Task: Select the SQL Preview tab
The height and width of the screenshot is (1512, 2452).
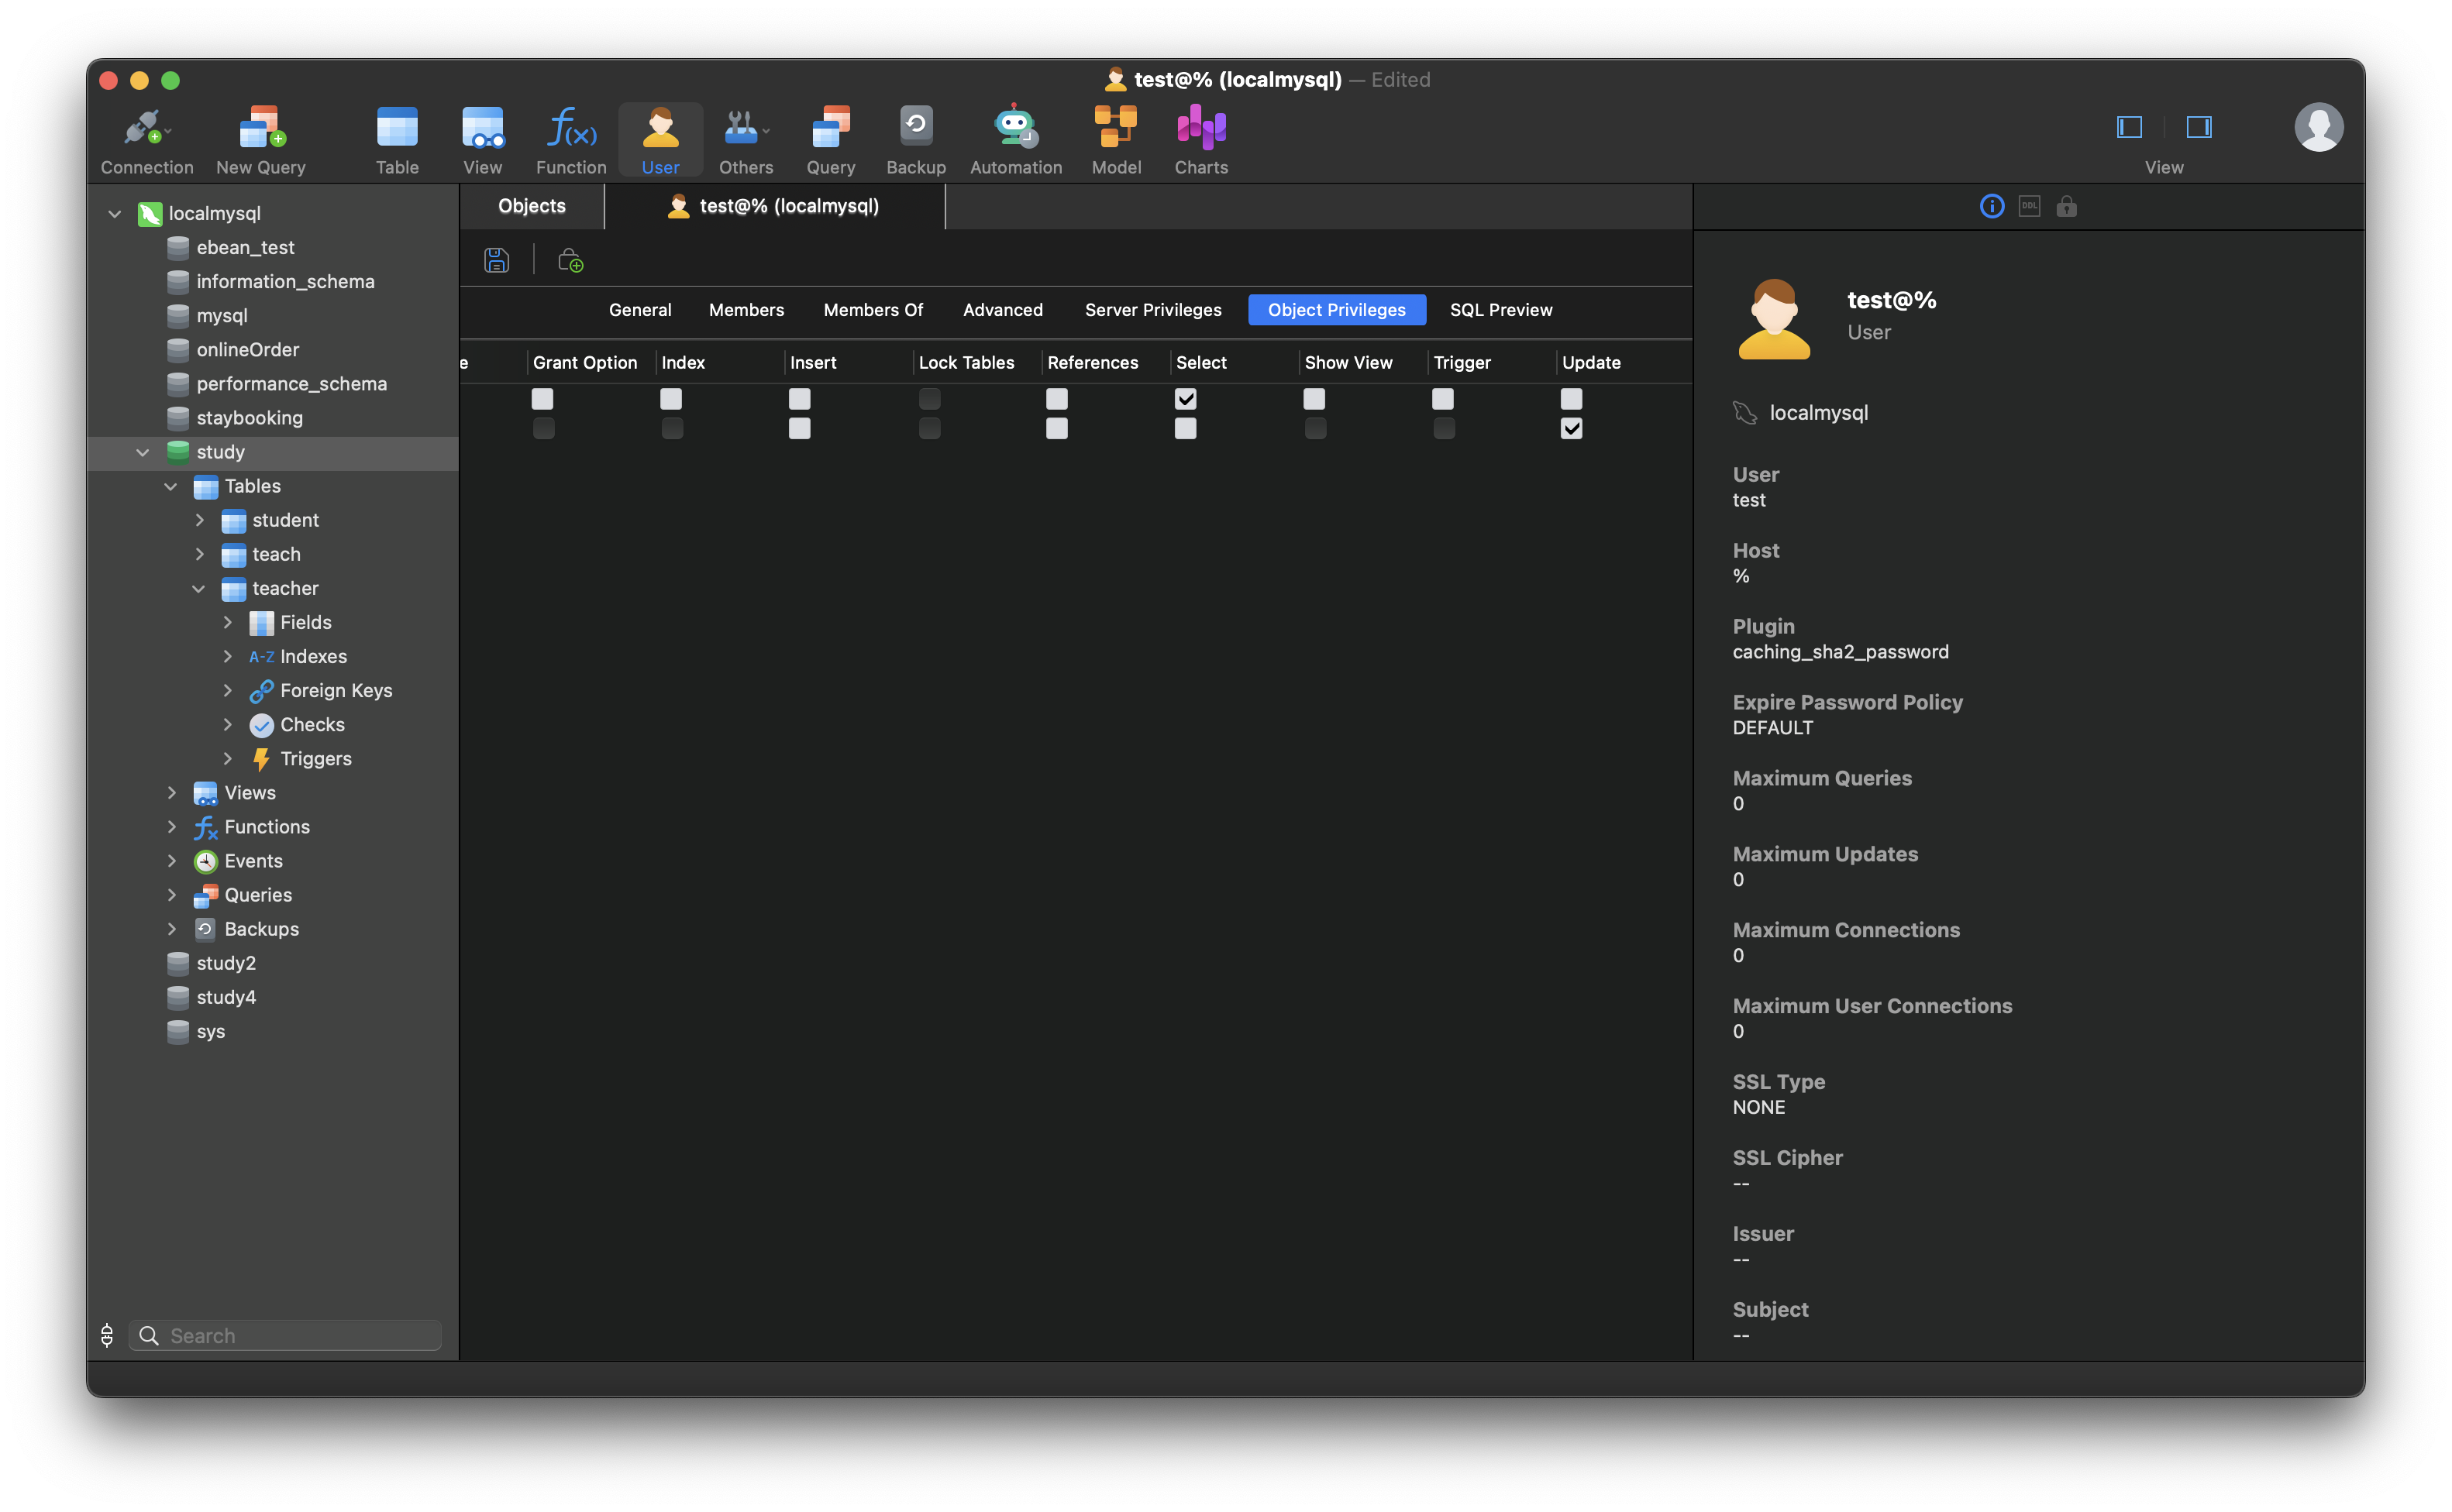Action: pyautogui.click(x=1501, y=310)
